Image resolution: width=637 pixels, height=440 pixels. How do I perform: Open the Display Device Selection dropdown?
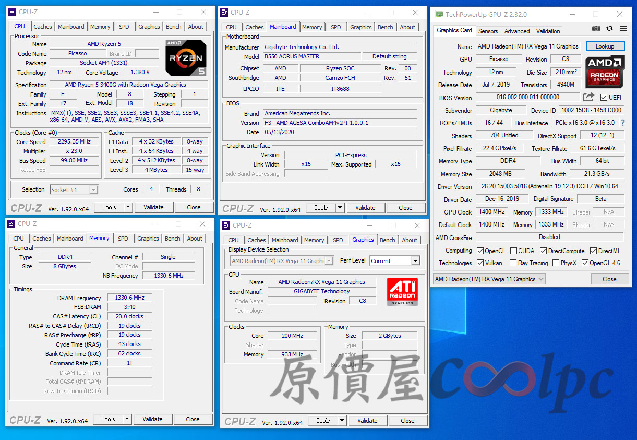pos(282,260)
